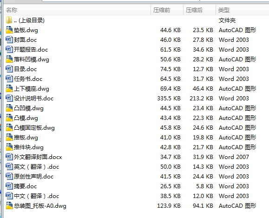Select file name 垫板.dwg
The image size is (269, 218).
(x=26, y=30)
